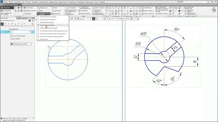Select the Разбить кривую tool
The width and height of the screenshot is (218, 122).
pyautogui.click(x=98, y=8)
